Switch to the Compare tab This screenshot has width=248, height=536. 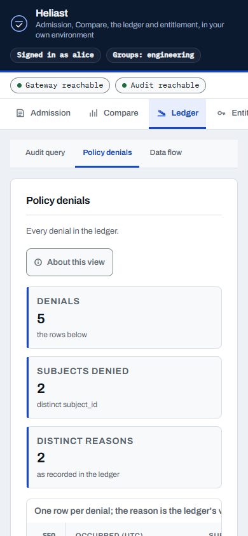pos(114,114)
